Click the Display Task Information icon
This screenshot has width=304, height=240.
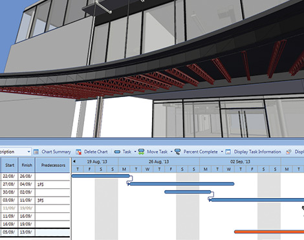228,152
